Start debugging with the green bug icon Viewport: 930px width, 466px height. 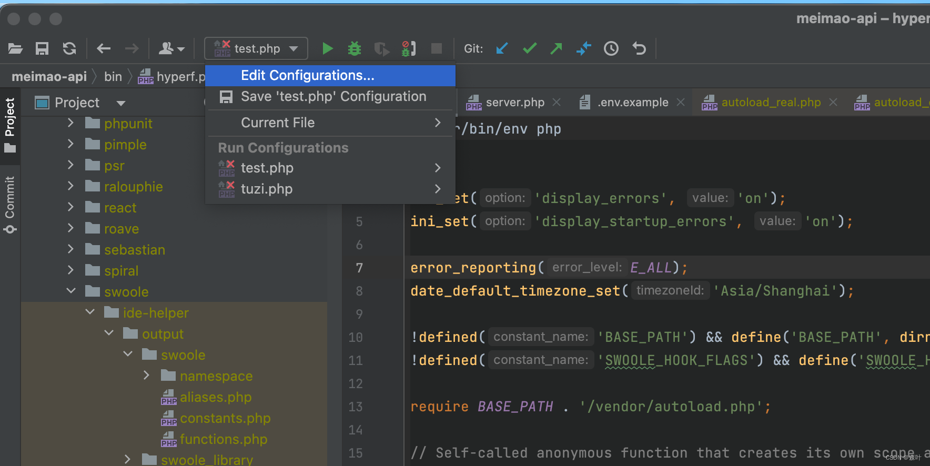click(x=355, y=49)
